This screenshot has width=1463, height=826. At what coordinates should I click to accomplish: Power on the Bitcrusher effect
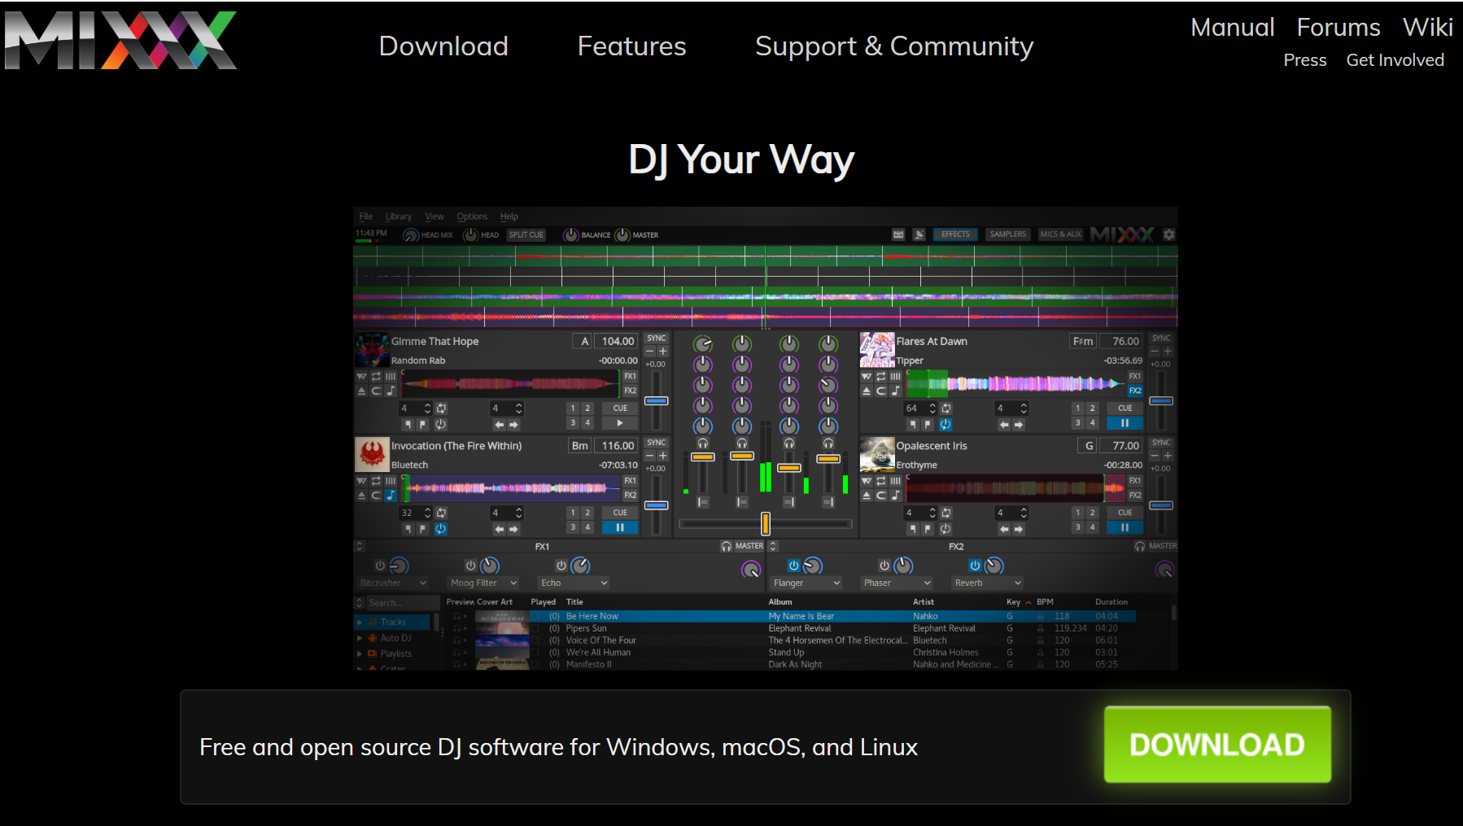[x=379, y=565]
